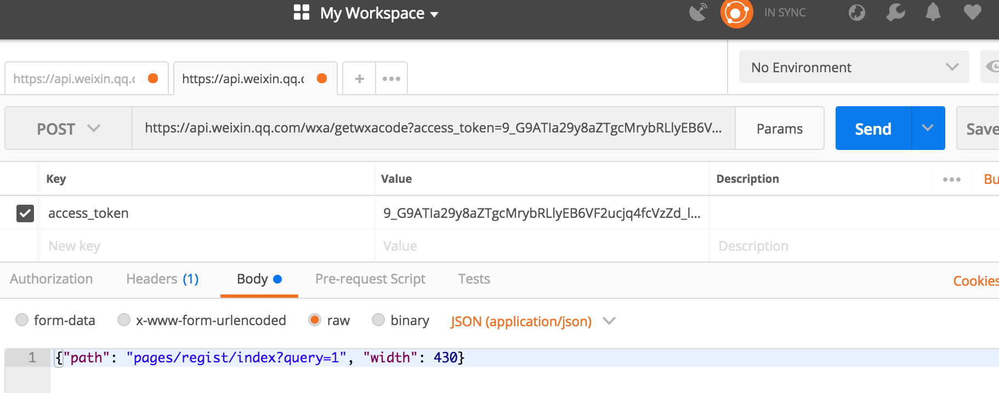The width and height of the screenshot is (999, 393).
Task: Select the Body tab
Action: 259,279
